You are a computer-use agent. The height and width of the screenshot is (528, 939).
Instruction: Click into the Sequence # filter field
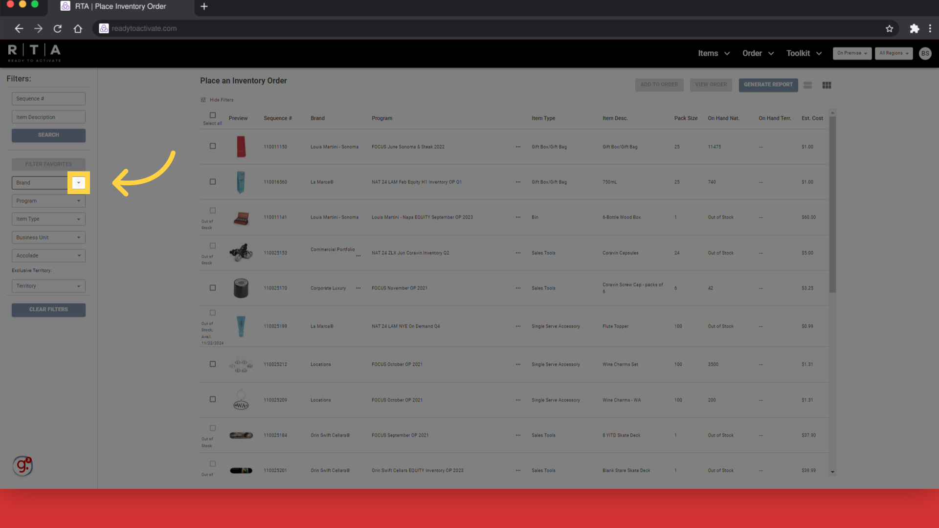[x=48, y=99]
